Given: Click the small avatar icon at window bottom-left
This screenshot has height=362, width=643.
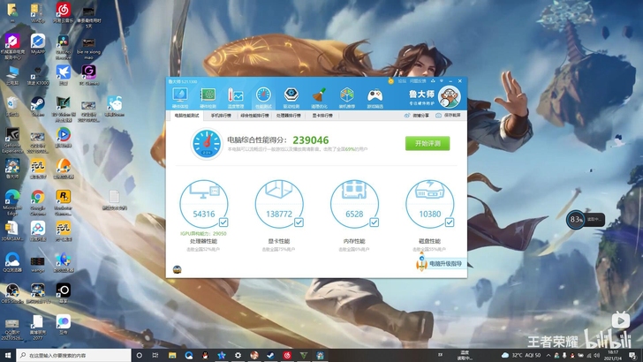Looking at the screenshot, I should [178, 269].
